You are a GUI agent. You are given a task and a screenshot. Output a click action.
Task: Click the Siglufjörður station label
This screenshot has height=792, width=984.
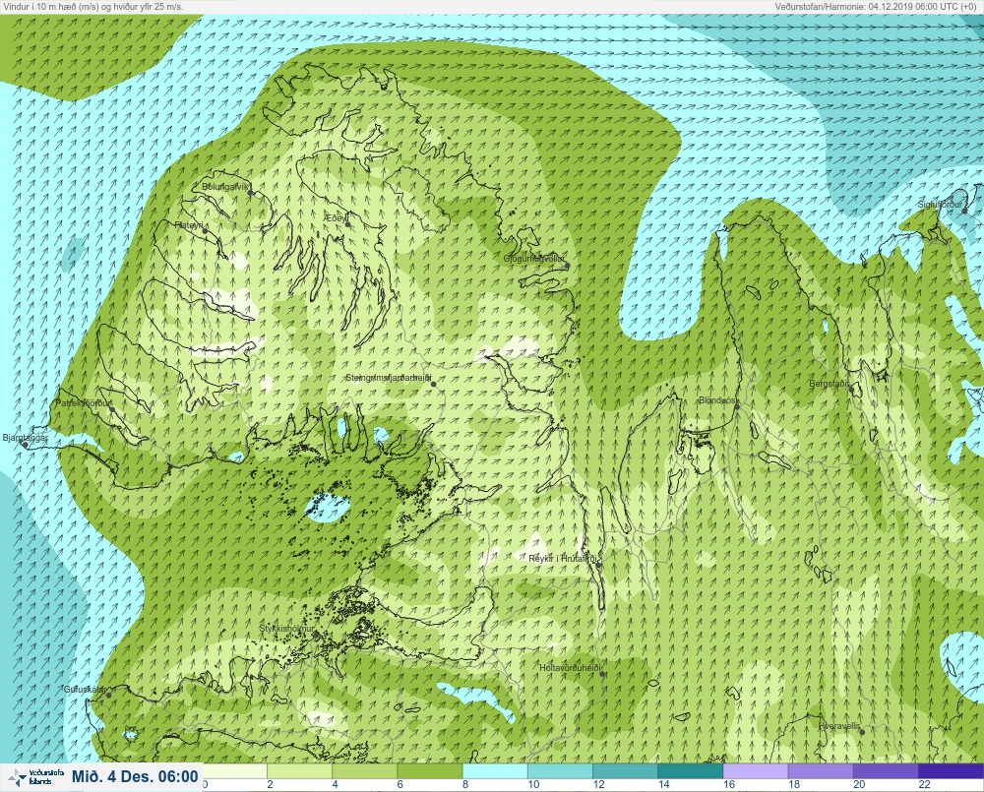(x=940, y=205)
